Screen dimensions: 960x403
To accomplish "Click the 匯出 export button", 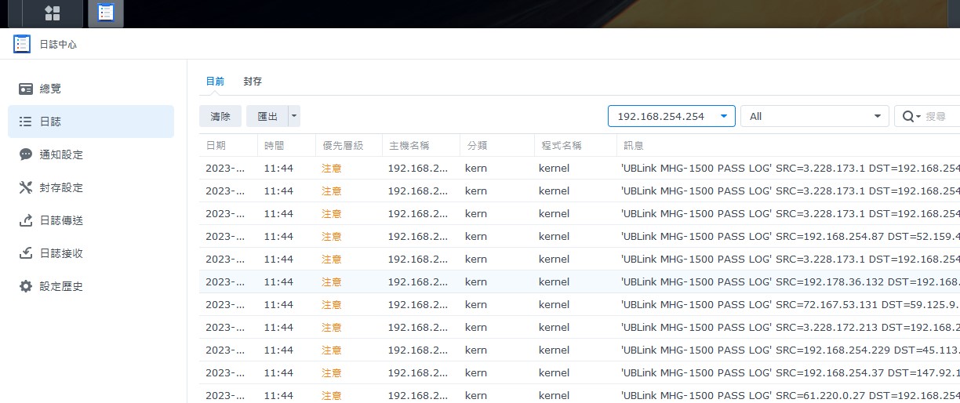I will click(x=267, y=116).
